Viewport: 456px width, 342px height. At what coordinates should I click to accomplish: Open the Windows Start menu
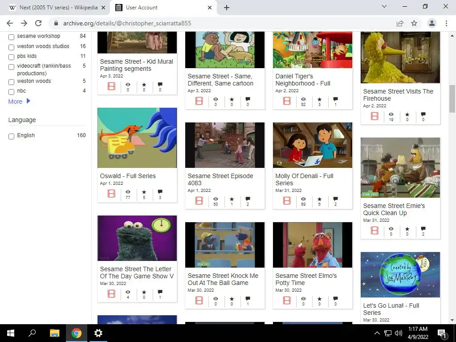pyautogui.click(x=11, y=333)
